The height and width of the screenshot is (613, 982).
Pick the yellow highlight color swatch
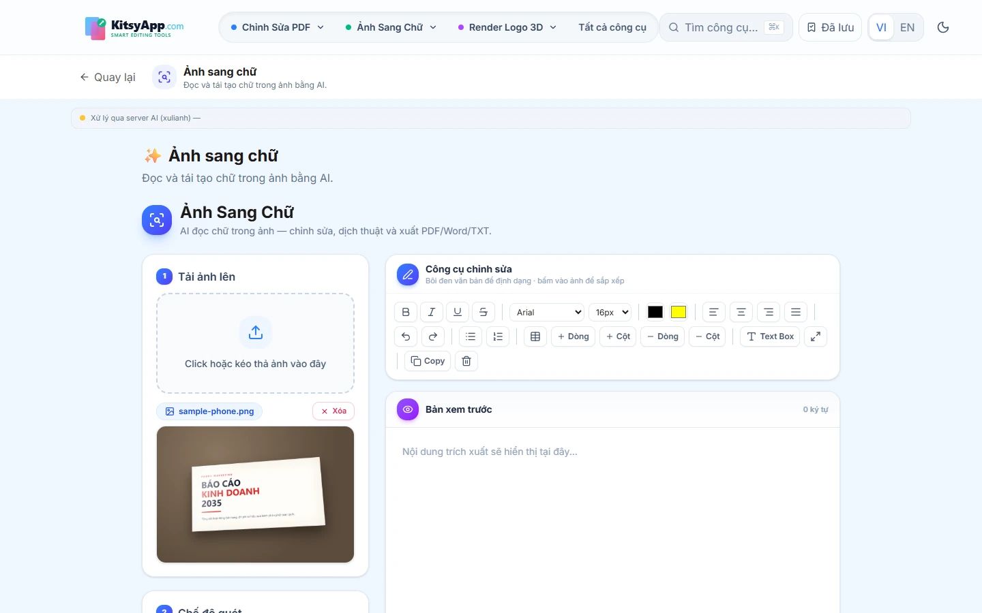[679, 312]
